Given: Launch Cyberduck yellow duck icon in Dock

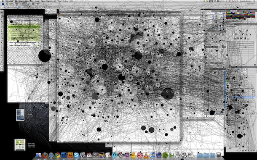Looking at the screenshot, I should pos(134,155).
